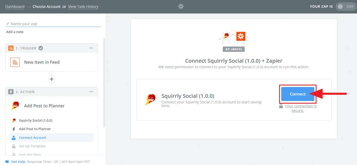Click the Zapier asterisk logo in header
Viewport: 357px width, 165px height.
point(181,7)
